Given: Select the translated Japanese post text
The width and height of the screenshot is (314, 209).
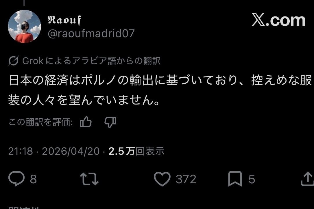Looking at the screenshot, I should pyautogui.click(x=160, y=90).
